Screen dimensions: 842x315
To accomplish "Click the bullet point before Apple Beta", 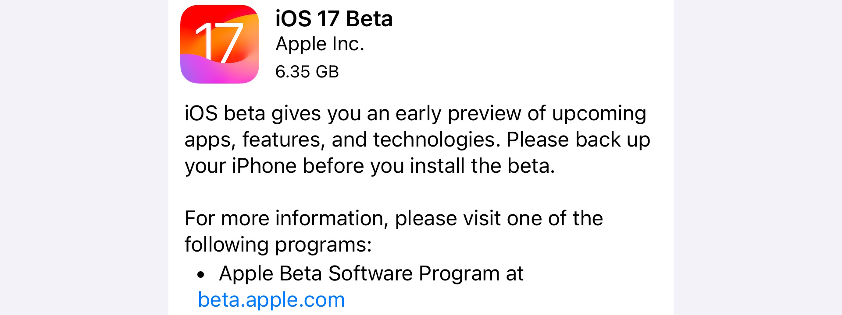I will coord(201,275).
